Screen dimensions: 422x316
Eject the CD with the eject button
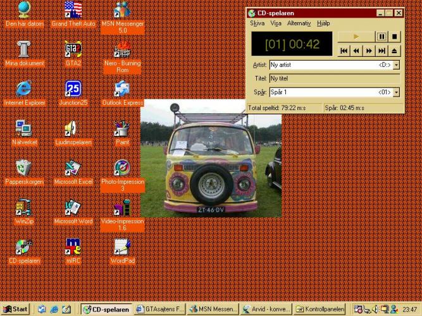click(395, 51)
